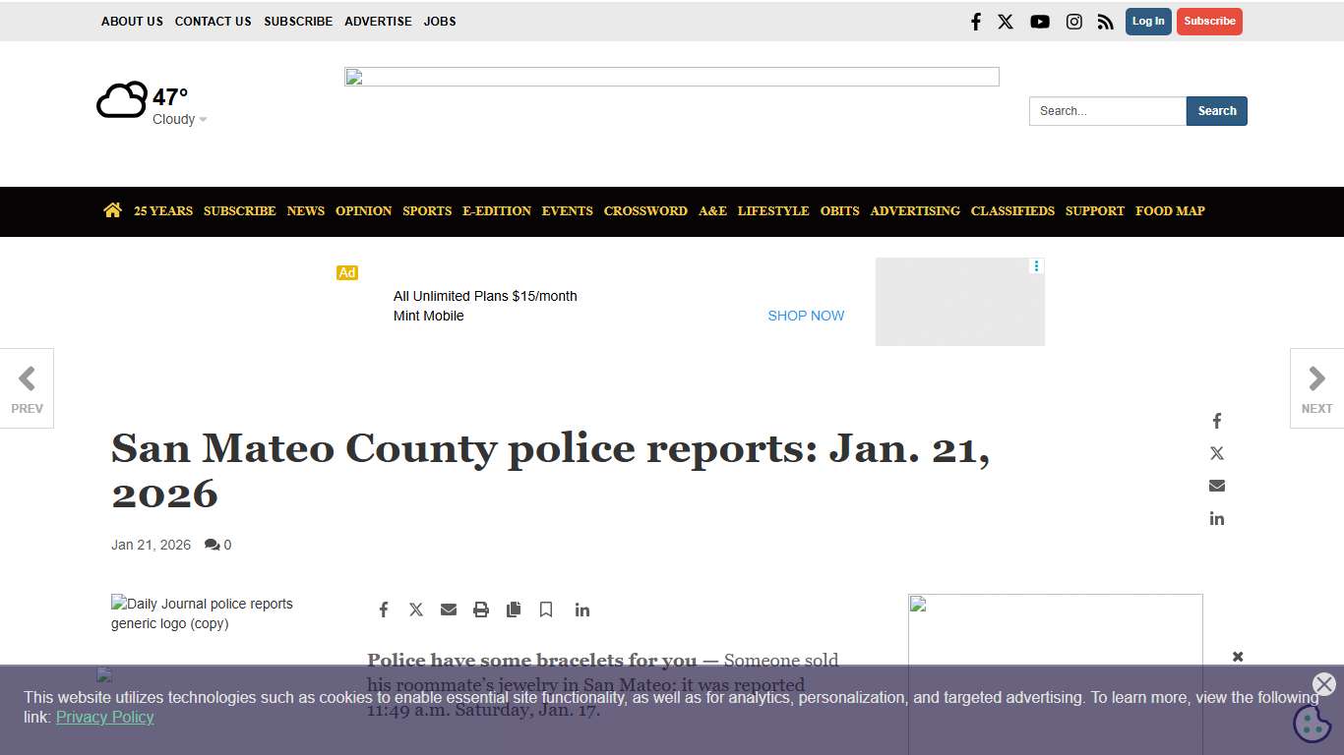Share the article via the LinkedIn icon

[582, 610]
